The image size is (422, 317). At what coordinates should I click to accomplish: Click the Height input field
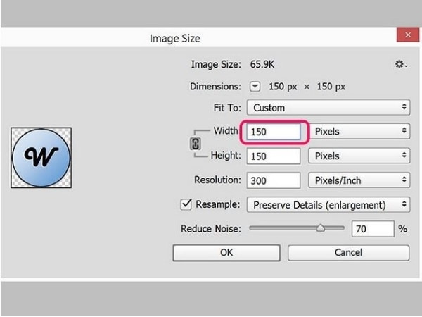pyautogui.click(x=274, y=156)
